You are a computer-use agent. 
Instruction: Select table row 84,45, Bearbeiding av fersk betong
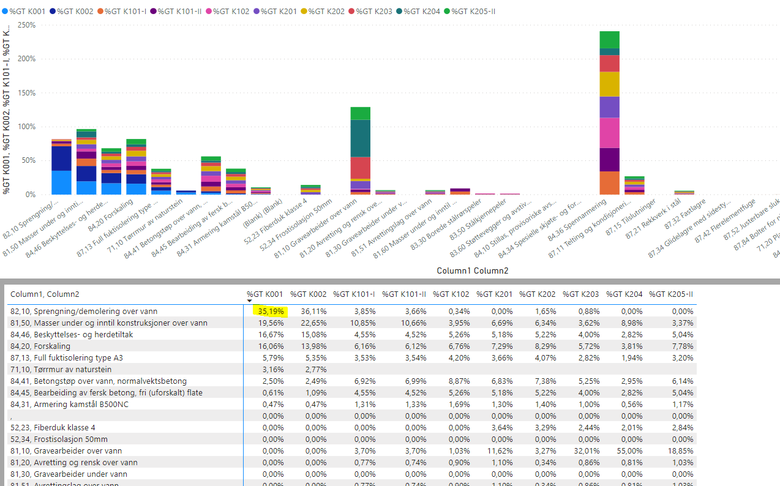point(352,392)
